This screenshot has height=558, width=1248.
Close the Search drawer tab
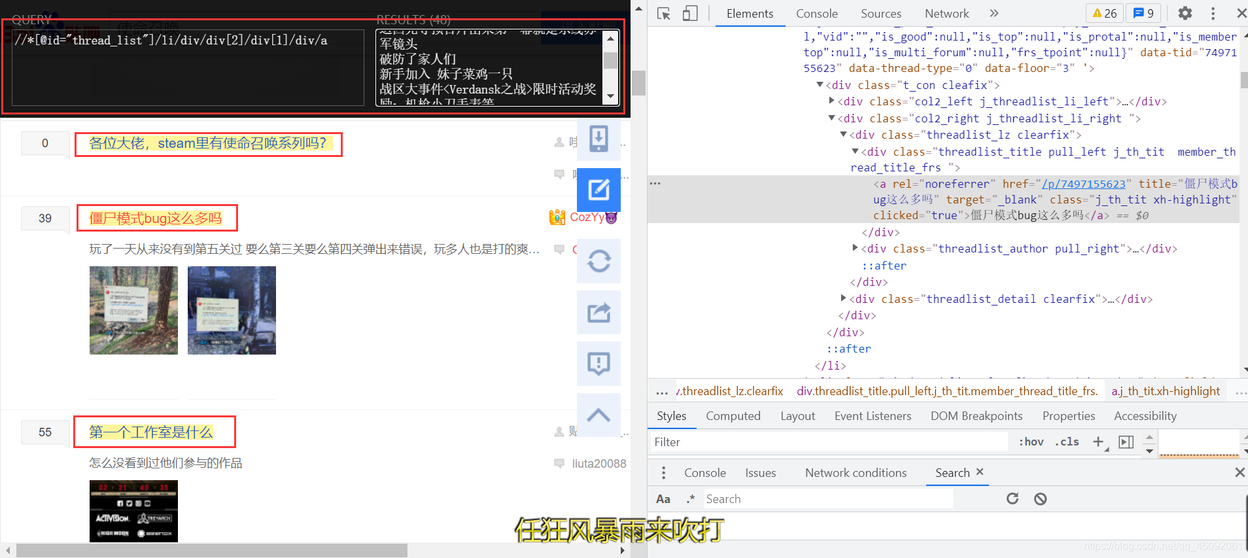point(980,472)
